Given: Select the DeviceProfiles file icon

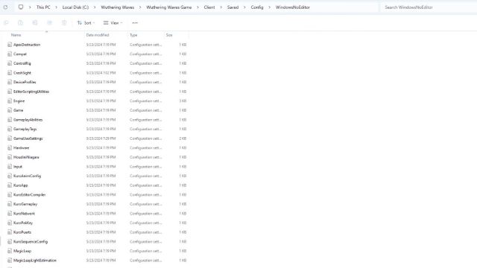Looking at the screenshot, I should [x=10, y=82].
